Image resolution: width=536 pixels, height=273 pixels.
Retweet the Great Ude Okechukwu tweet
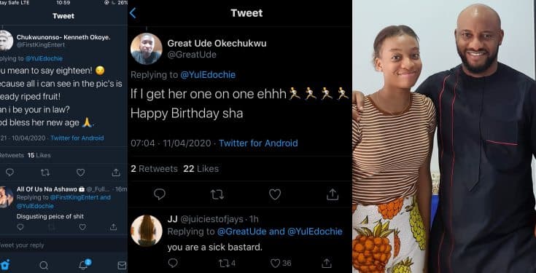coord(217,194)
